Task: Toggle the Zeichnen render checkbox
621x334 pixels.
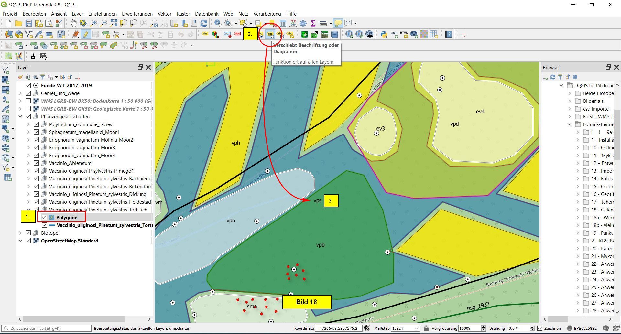Action: coord(540,328)
